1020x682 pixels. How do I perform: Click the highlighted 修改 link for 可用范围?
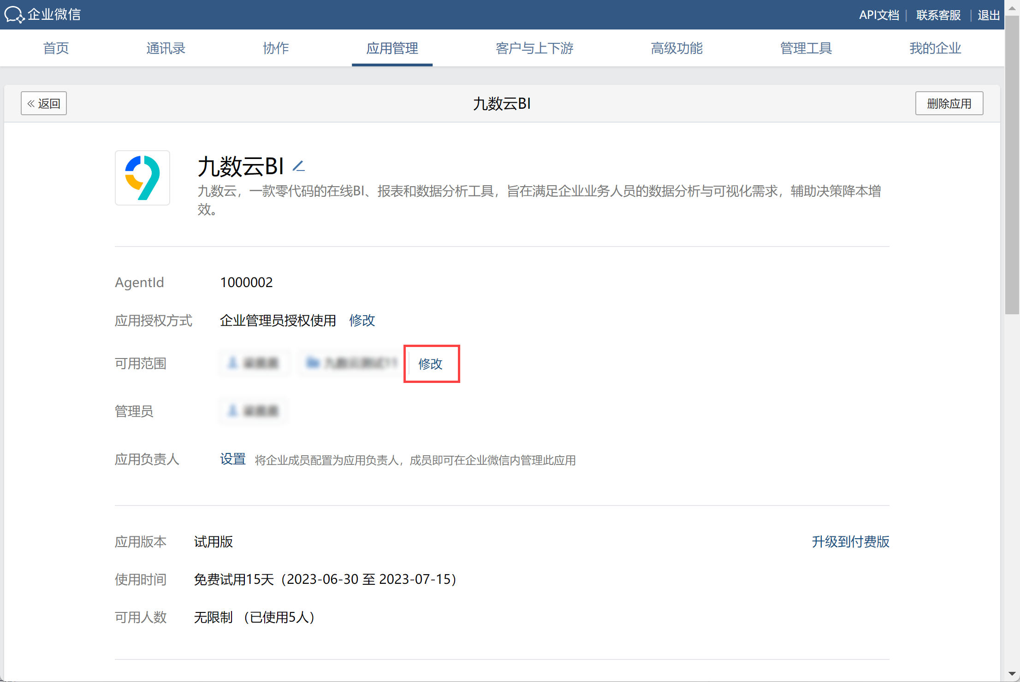(x=430, y=364)
